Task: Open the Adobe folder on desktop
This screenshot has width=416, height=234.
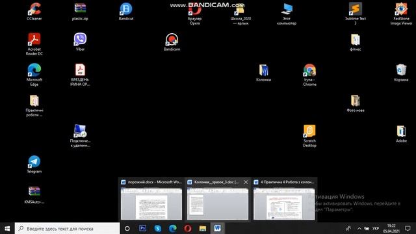Action: [401, 134]
